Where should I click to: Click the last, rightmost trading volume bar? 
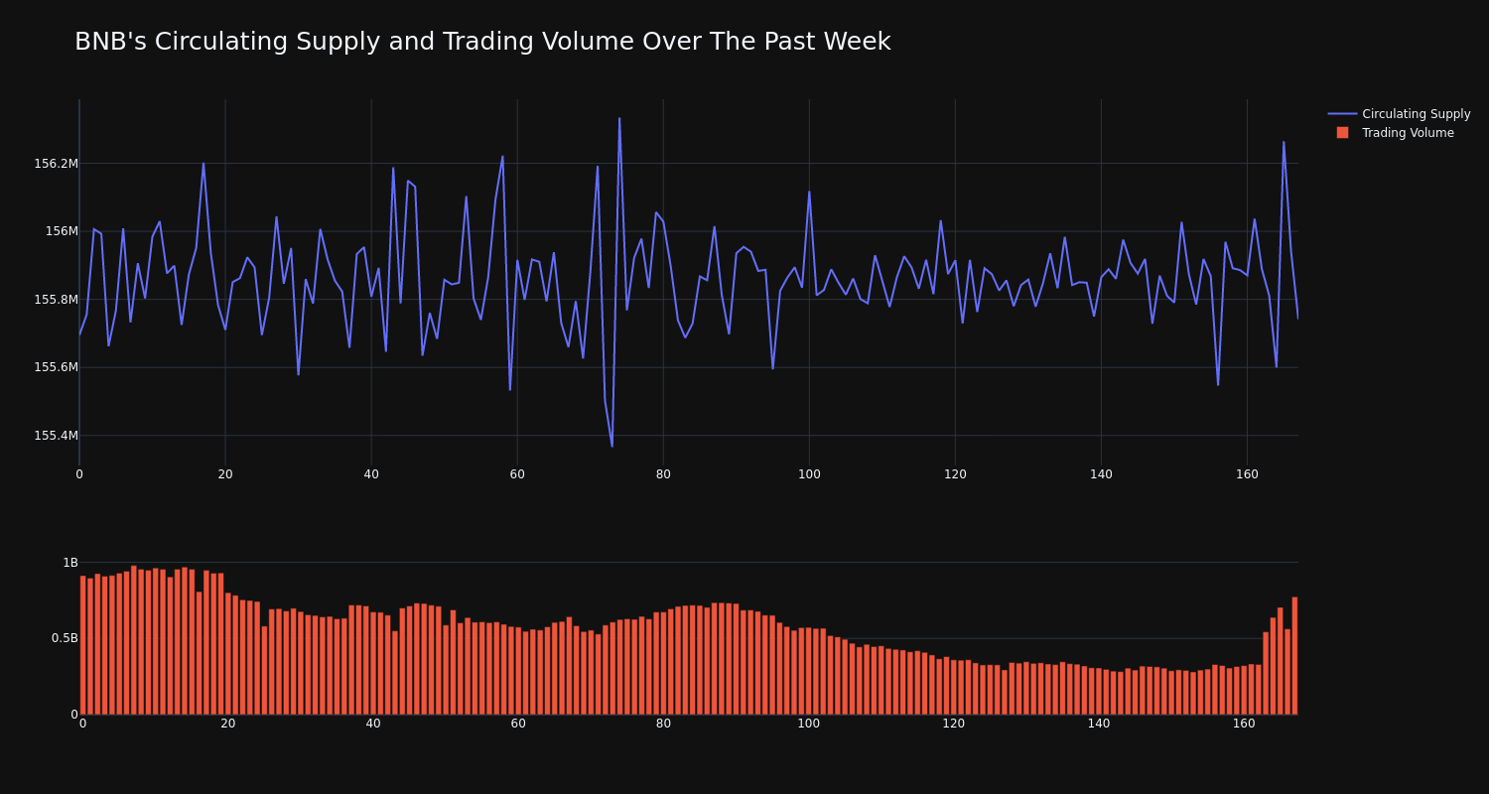1294,655
